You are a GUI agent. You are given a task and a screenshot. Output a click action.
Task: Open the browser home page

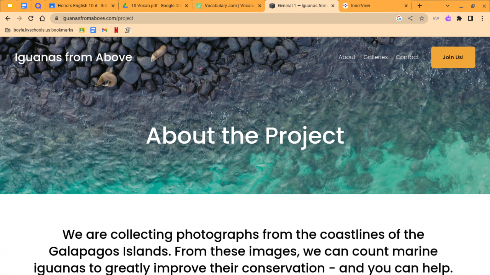[x=42, y=18]
